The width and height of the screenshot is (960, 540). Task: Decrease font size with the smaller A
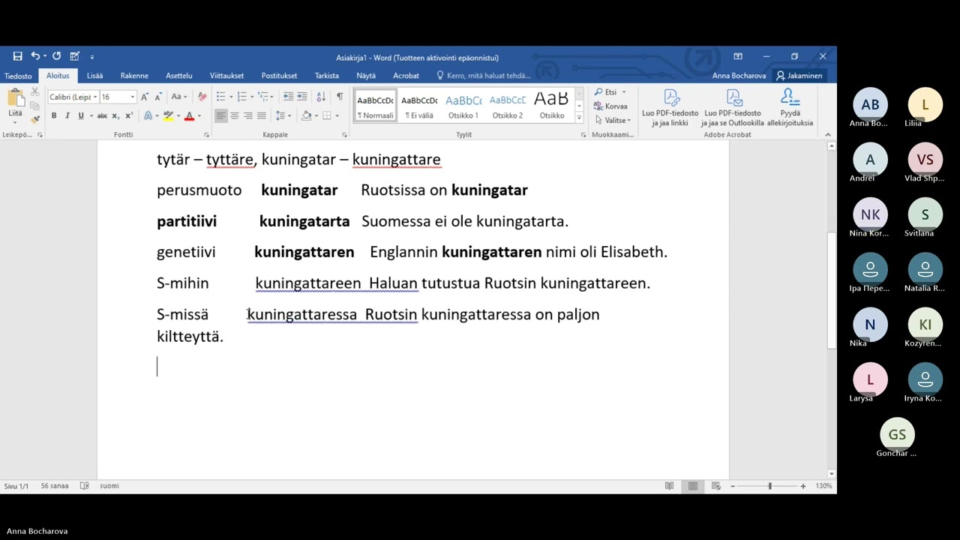(x=158, y=97)
